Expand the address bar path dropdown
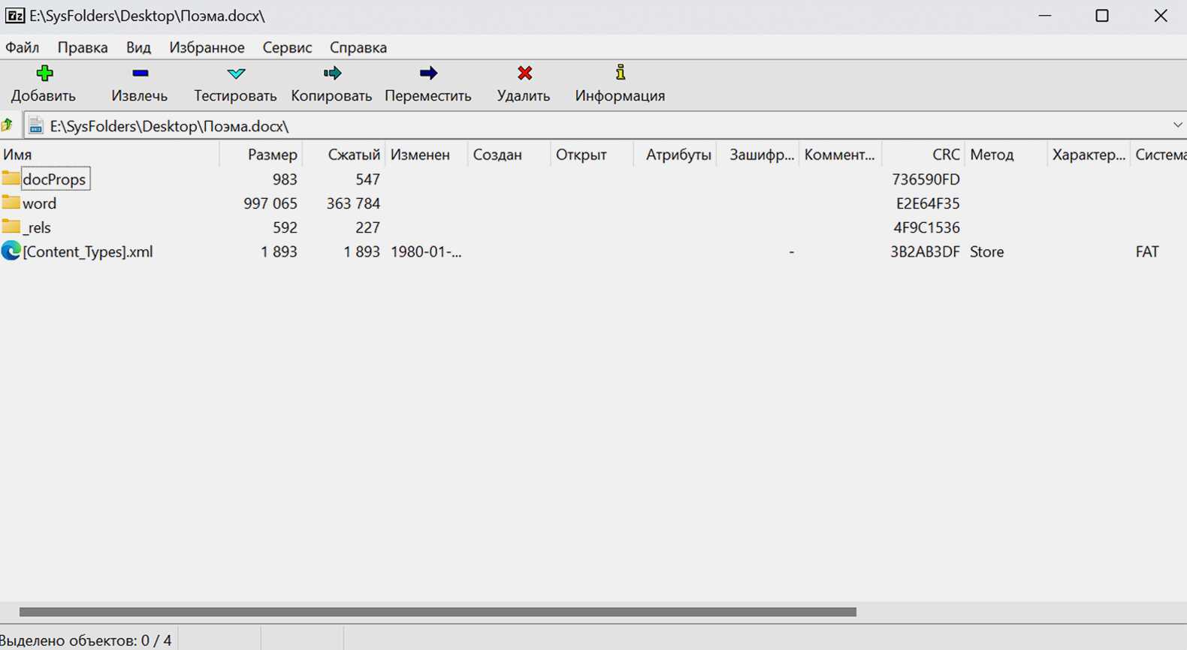1187x650 pixels. pyautogui.click(x=1176, y=125)
